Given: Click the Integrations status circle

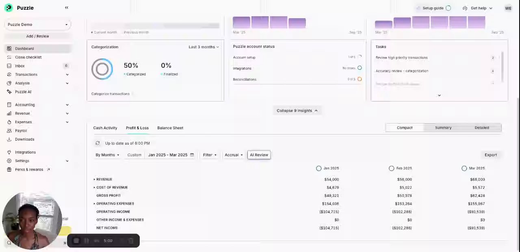Looking at the screenshot, I should click(360, 68).
